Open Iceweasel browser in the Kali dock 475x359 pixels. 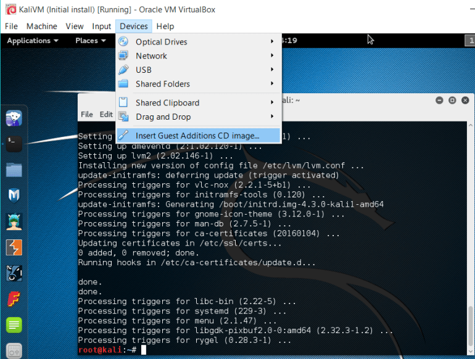pyautogui.click(x=14, y=118)
